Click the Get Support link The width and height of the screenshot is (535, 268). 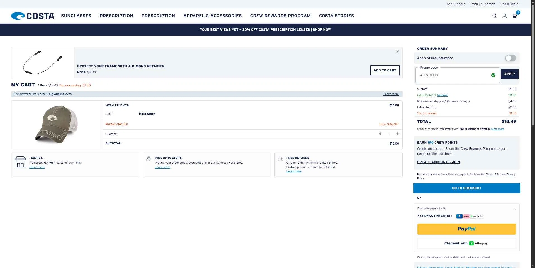pos(456,4)
